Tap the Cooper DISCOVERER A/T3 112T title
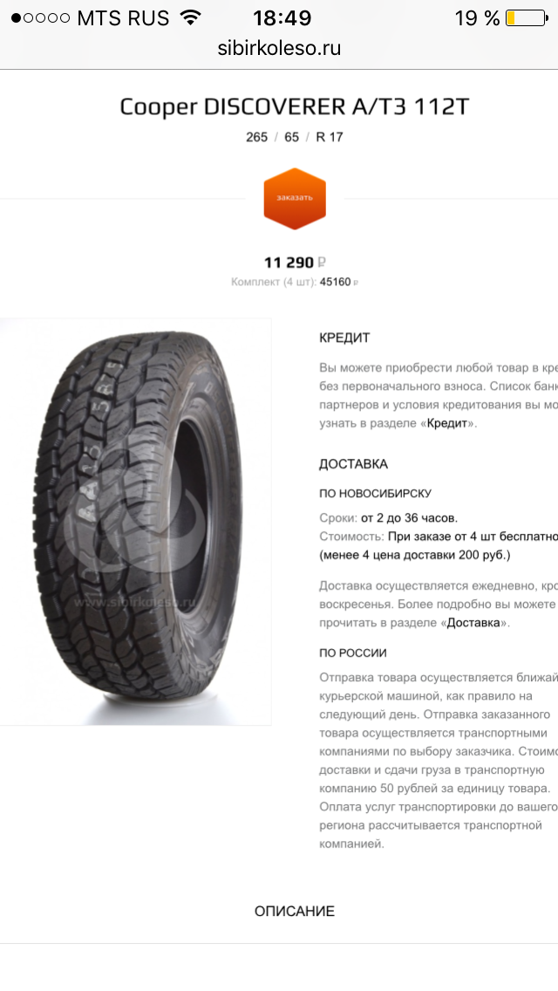The width and height of the screenshot is (558, 991). coord(295,106)
